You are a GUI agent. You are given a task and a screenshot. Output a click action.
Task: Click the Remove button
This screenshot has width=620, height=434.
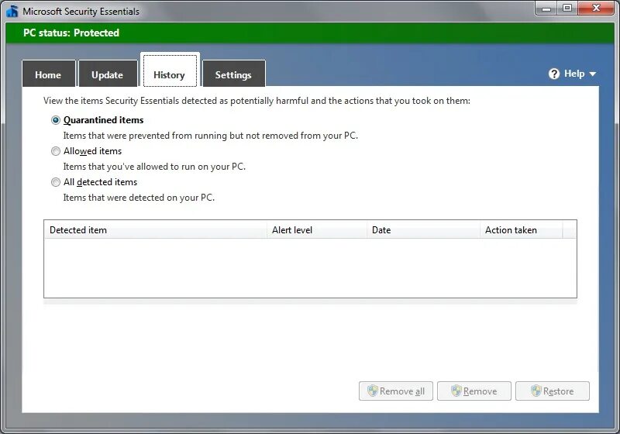coord(474,391)
